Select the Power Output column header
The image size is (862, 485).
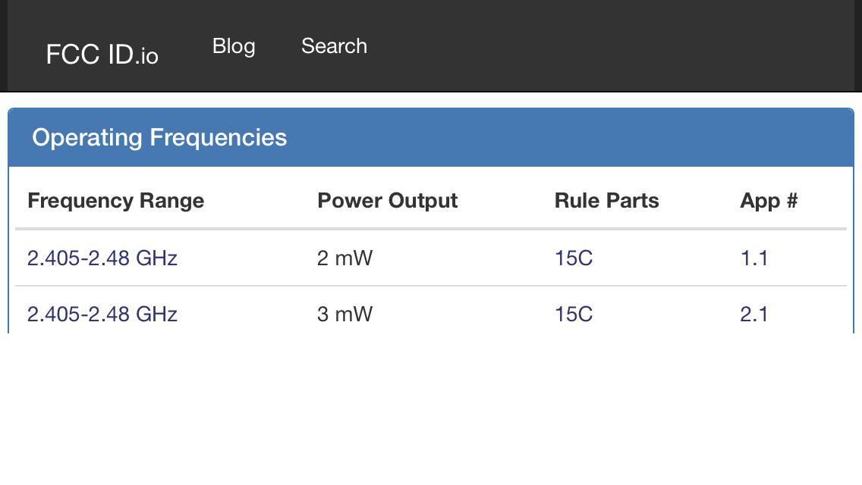(x=387, y=201)
